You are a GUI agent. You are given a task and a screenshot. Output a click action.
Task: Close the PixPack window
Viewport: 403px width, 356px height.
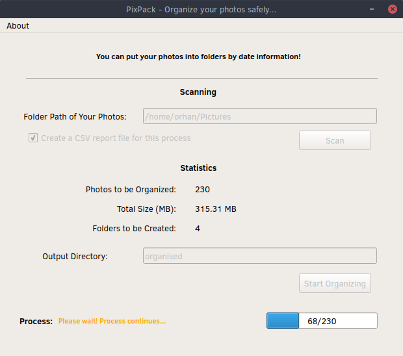[x=392, y=9]
